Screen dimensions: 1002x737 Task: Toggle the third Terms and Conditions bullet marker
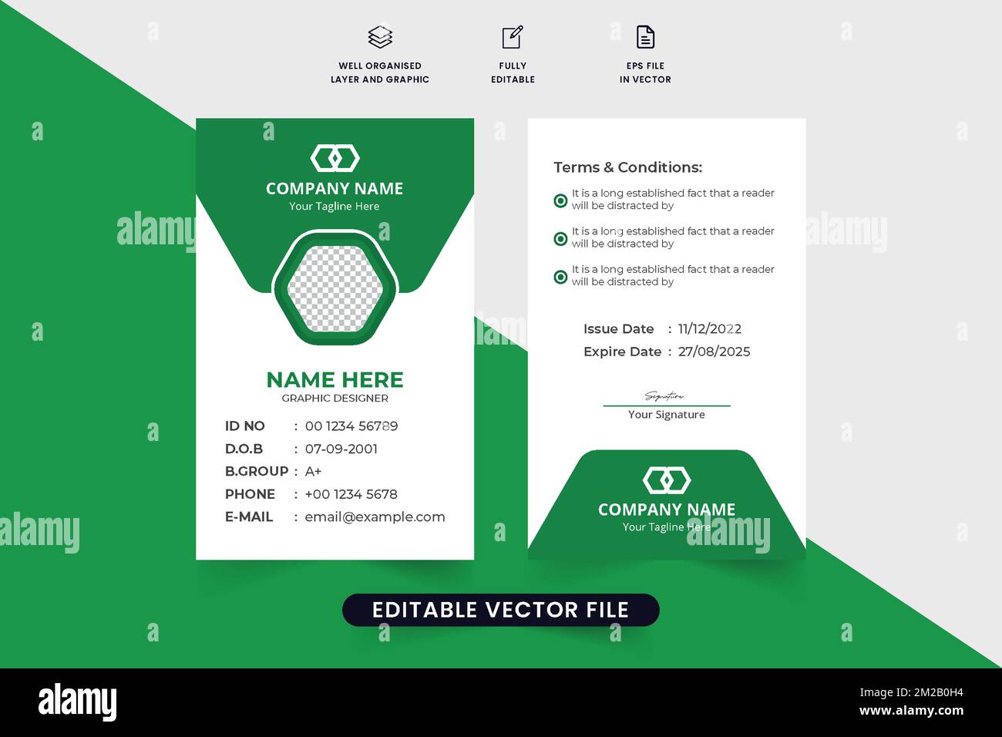click(x=560, y=276)
